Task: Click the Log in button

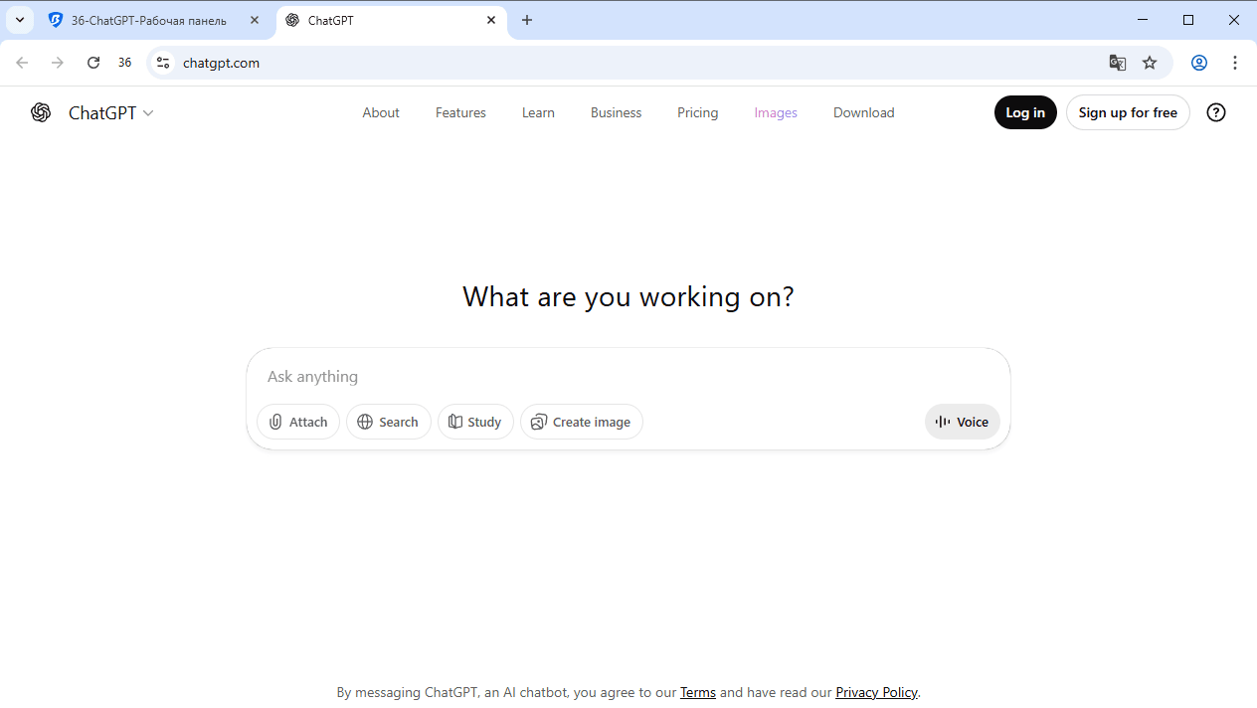Action: (1025, 112)
